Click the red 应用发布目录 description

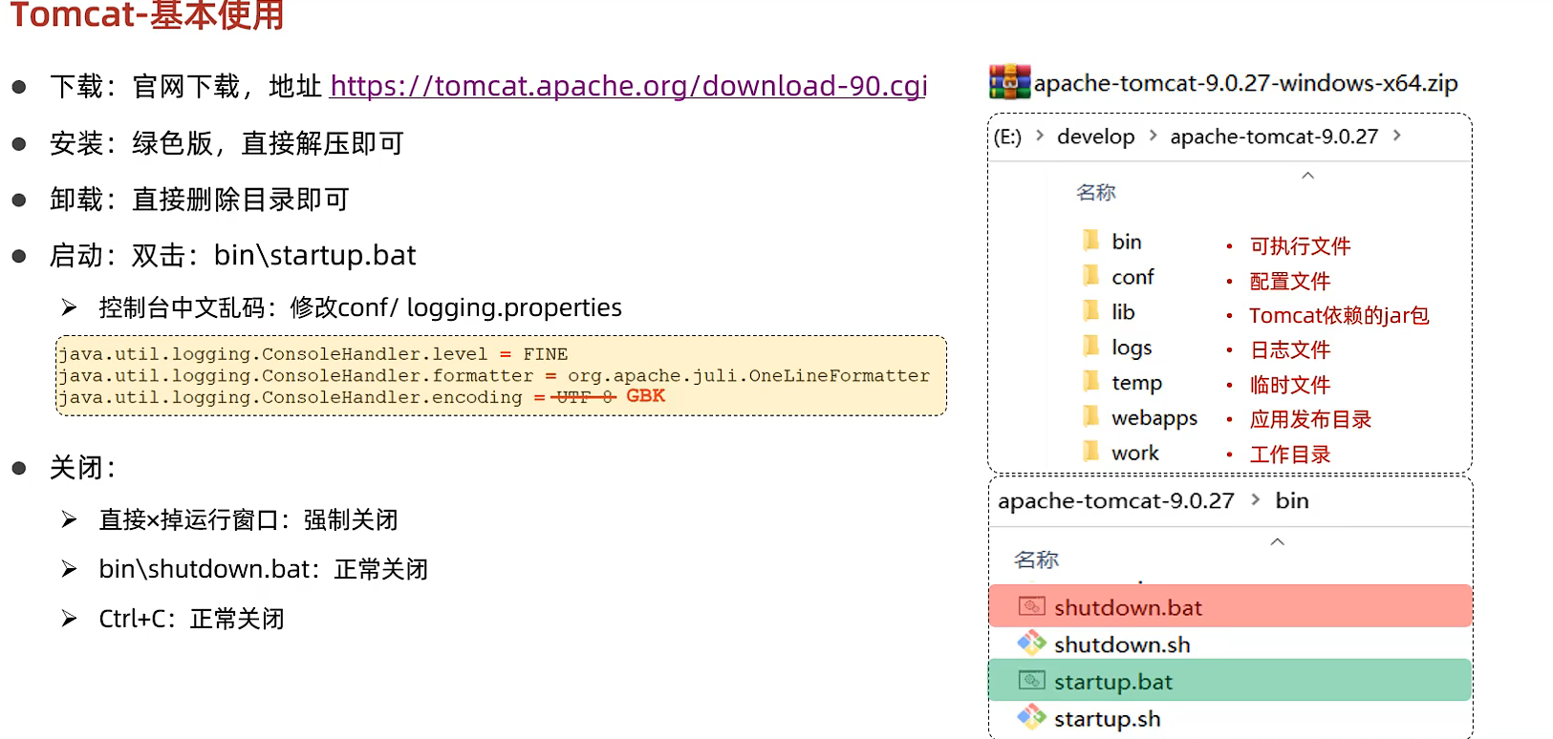click(1310, 419)
